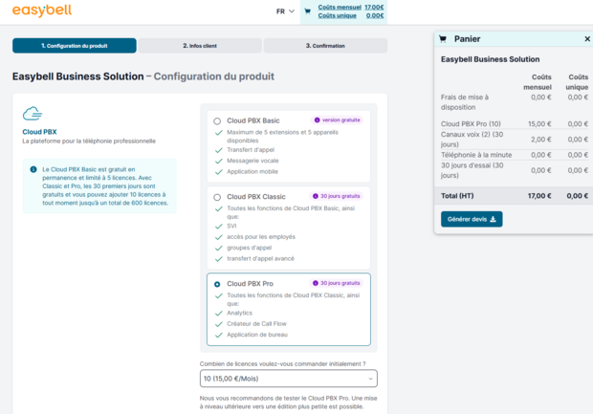The width and height of the screenshot is (593, 414).
Task: Click the info icon in blue notice
Action: coord(33,169)
